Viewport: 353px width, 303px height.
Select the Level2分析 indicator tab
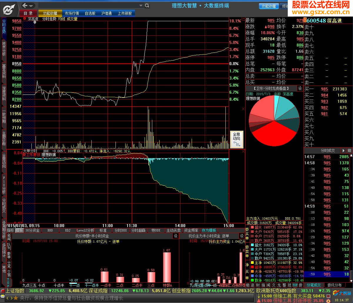pos(86,230)
